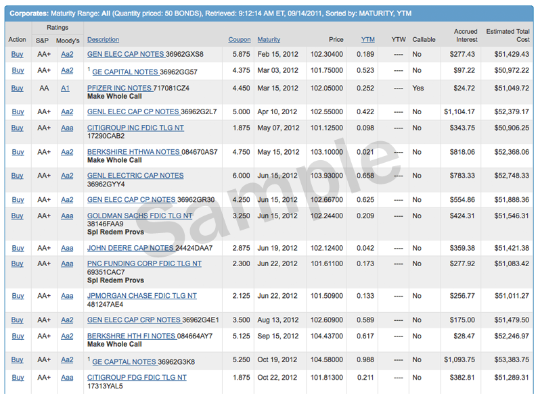Select Spl Redem Provs under Goldman Sachs

(116, 232)
